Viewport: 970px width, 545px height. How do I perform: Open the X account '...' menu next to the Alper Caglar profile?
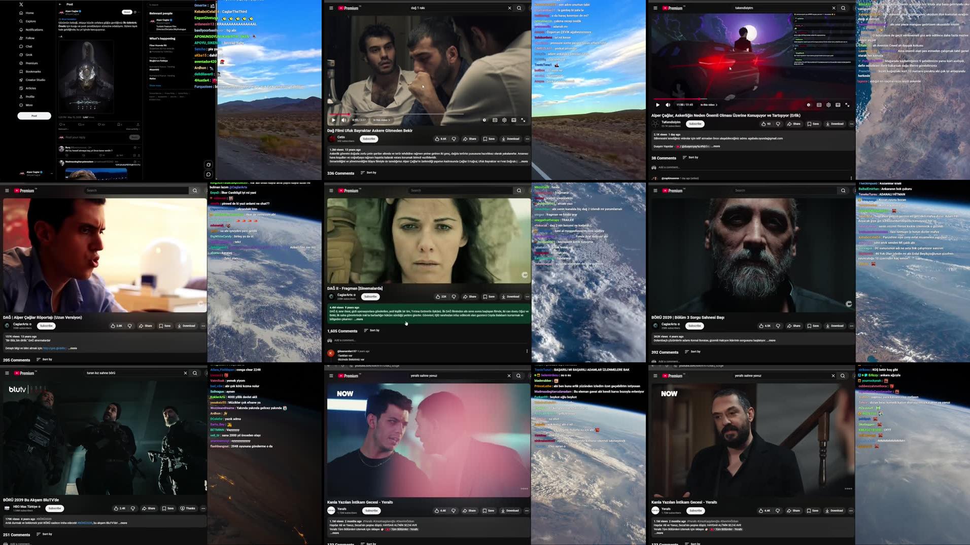coord(51,173)
